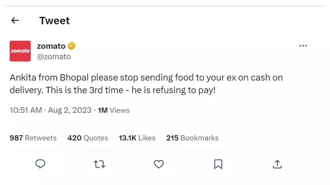Like the zomato tweet
The height and width of the screenshot is (185, 330).
pos(159,164)
